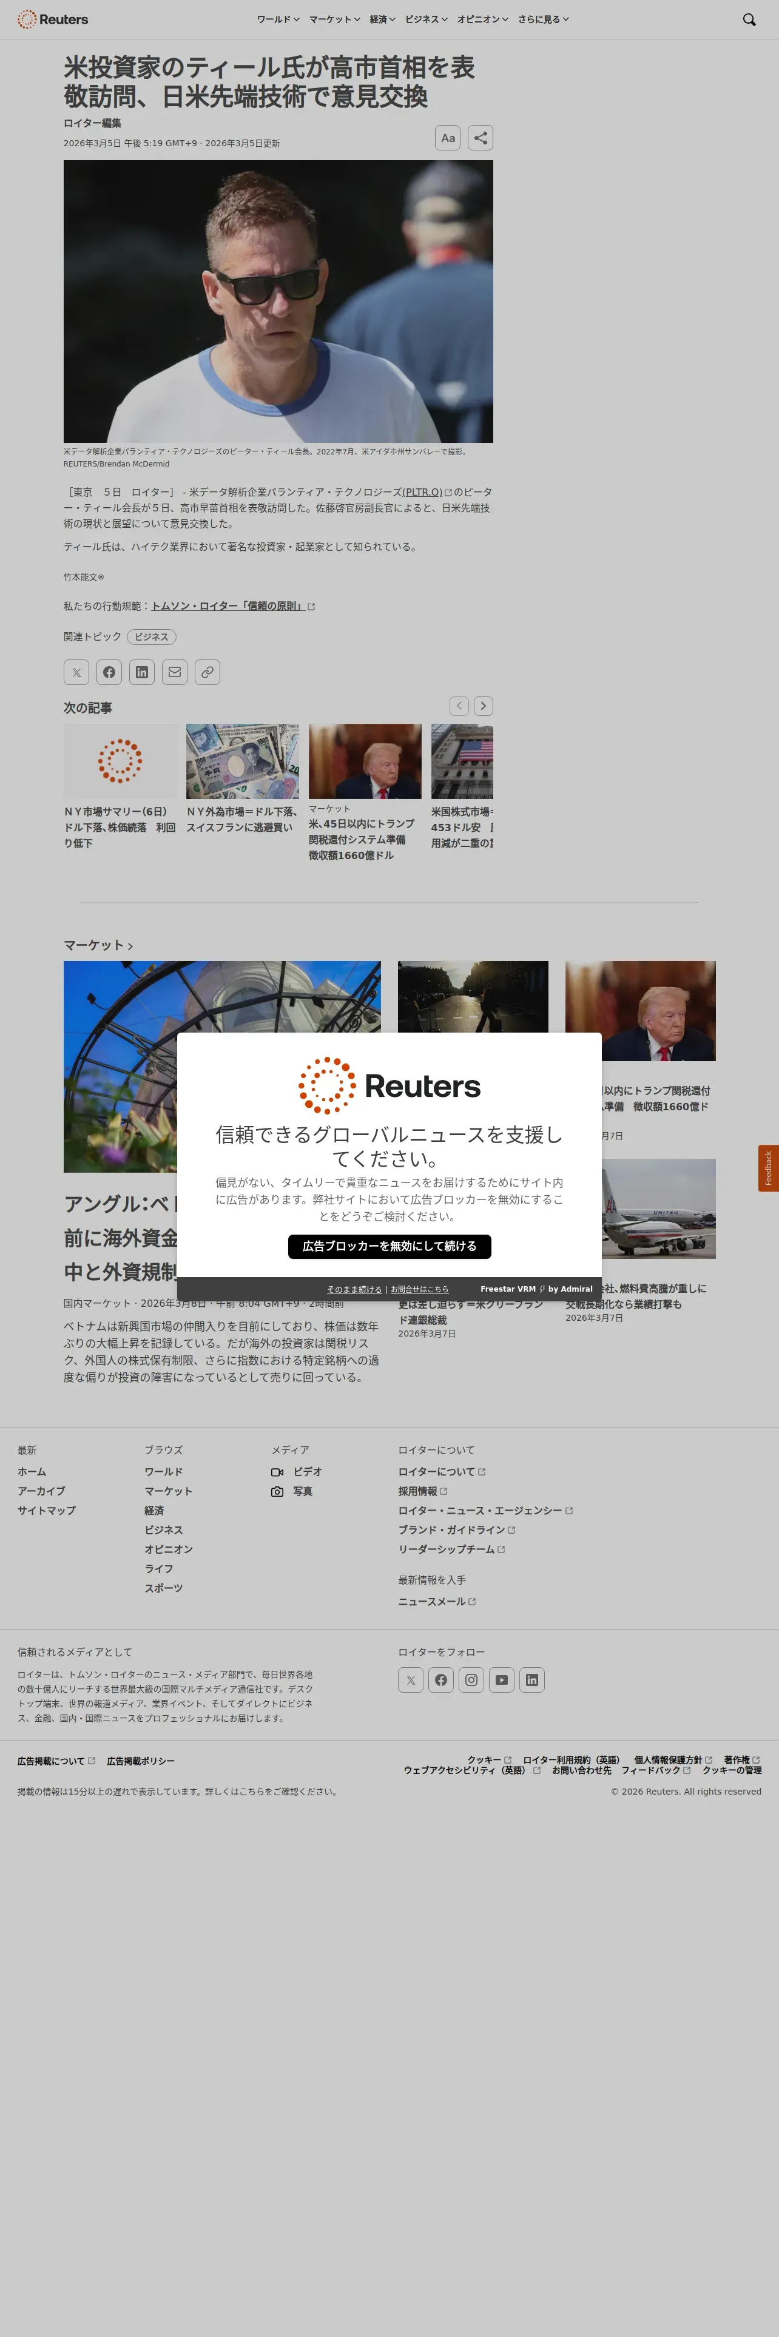Click 広告ブロッカーを無効にして続ける button
779x2337 pixels.
tap(390, 1247)
